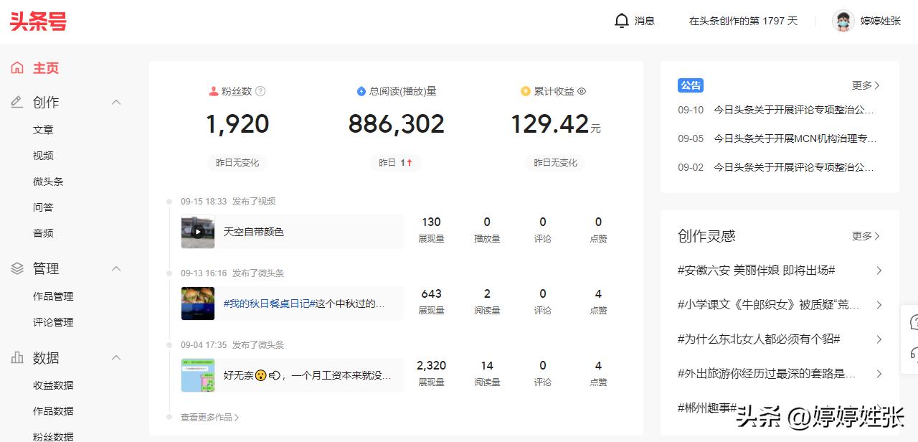Open 评论管理 in the sidebar
Viewport: 918px width, 442px height.
(x=53, y=322)
